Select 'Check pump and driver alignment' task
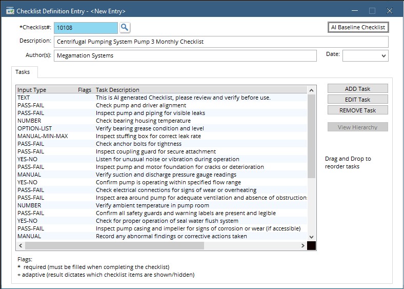404x289 pixels. (162, 105)
